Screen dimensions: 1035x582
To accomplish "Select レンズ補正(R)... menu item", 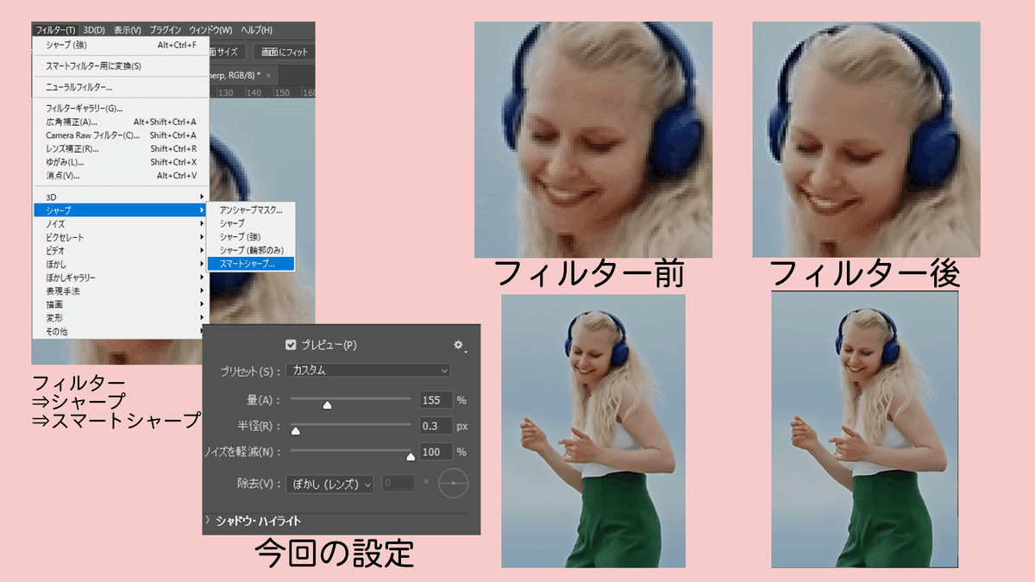I will [x=120, y=148].
